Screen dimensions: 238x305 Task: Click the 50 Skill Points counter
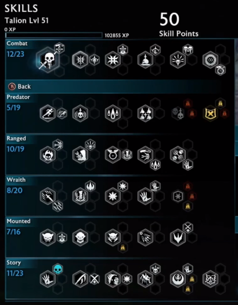point(178,25)
